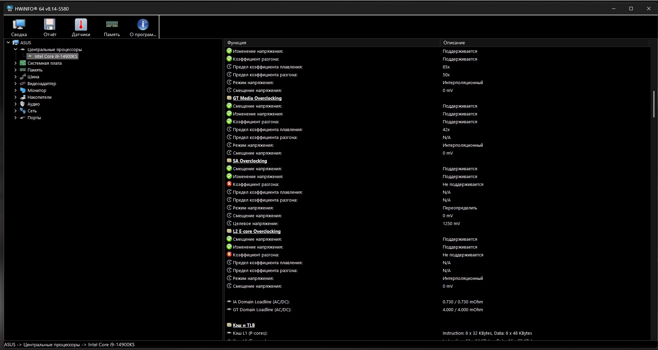Collapse the ASUS root tree node
This screenshot has width=658, height=350.
point(9,43)
